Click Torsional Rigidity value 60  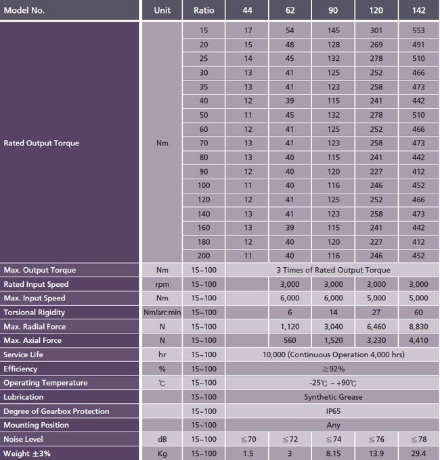[x=418, y=313]
